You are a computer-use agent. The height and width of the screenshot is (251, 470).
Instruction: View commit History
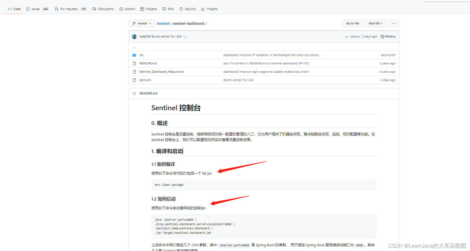pos(388,36)
